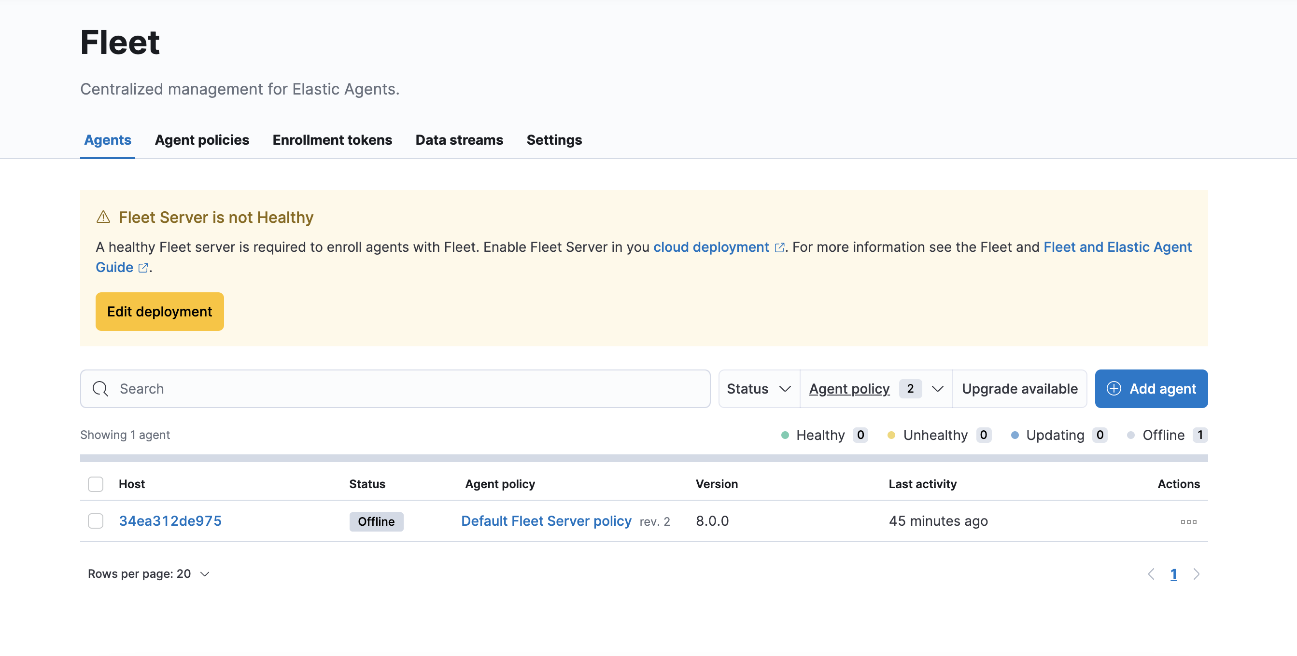The width and height of the screenshot is (1297, 656).
Task: Click the Edit deployment button
Action: 159,312
